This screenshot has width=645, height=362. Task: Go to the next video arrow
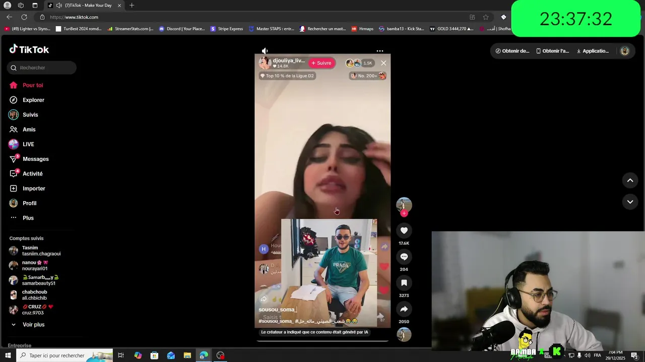click(630, 202)
